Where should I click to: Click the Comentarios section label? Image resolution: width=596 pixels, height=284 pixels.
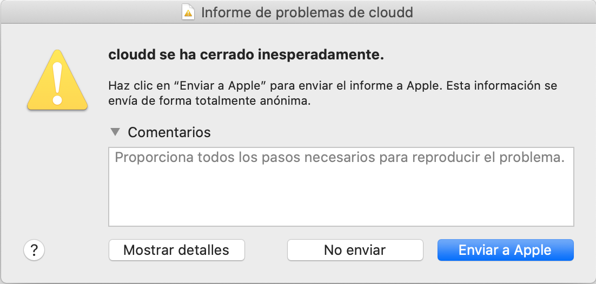(x=169, y=132)
